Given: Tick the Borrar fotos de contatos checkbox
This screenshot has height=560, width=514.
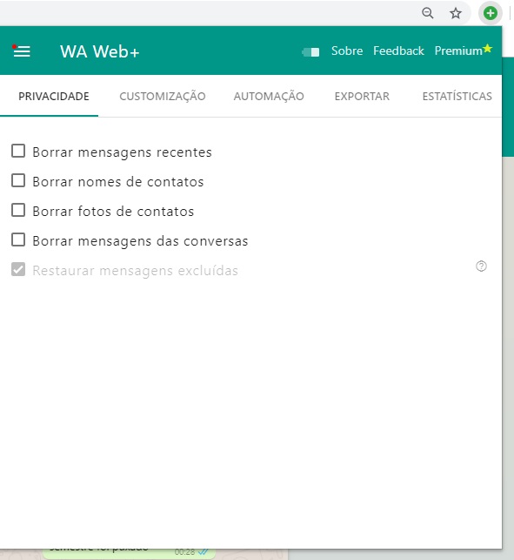Looking at the screenshot, I should (x=18, y=210).
